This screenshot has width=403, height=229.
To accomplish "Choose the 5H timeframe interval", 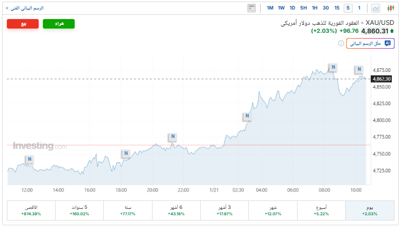I will pyautogui.click(x=303, y=8).
